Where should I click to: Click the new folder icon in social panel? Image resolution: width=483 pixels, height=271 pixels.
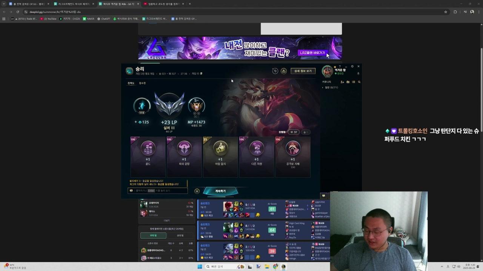348,82
